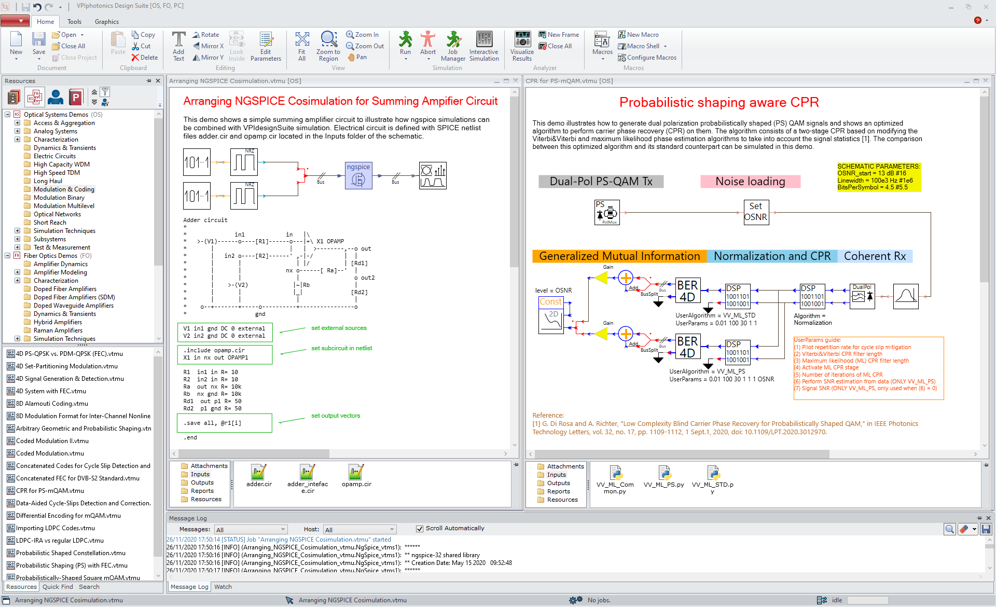Open the Edit Parameters tool
996x607 pixels.
(x=266, y=46)
